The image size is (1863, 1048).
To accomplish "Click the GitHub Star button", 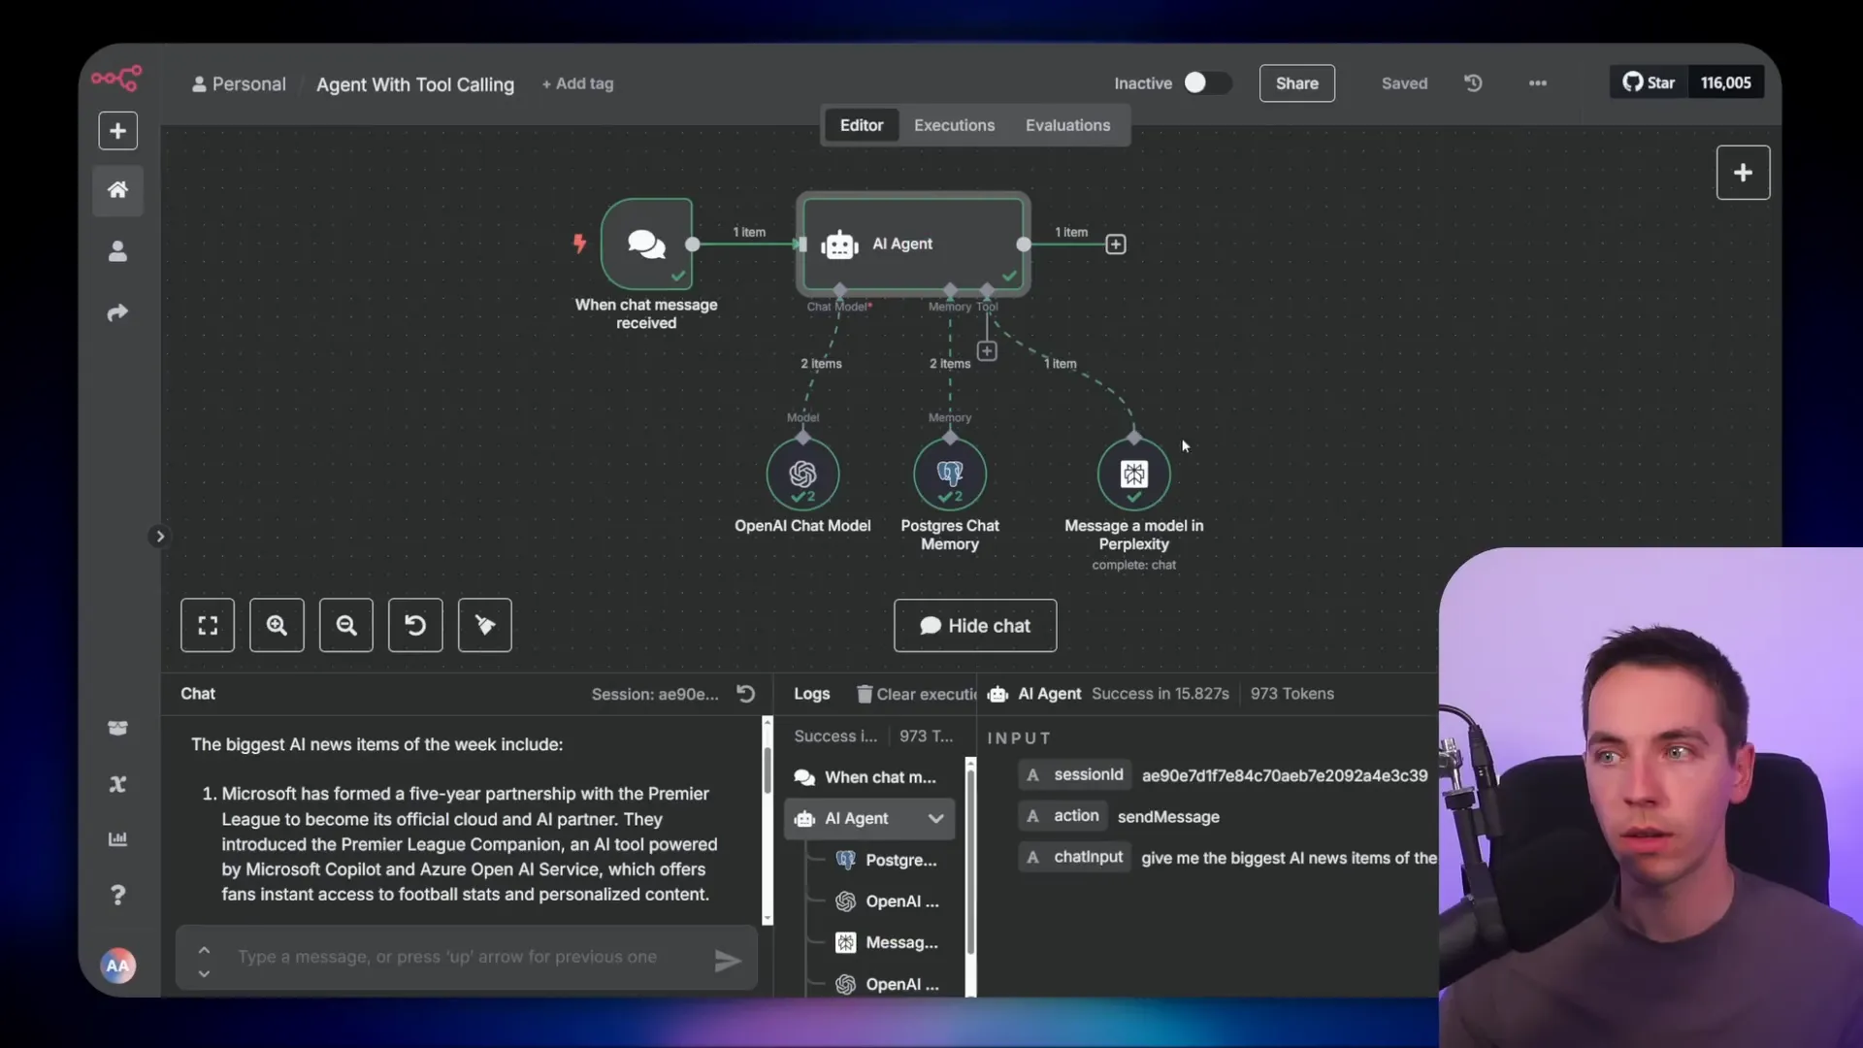I will (1649, 82).
